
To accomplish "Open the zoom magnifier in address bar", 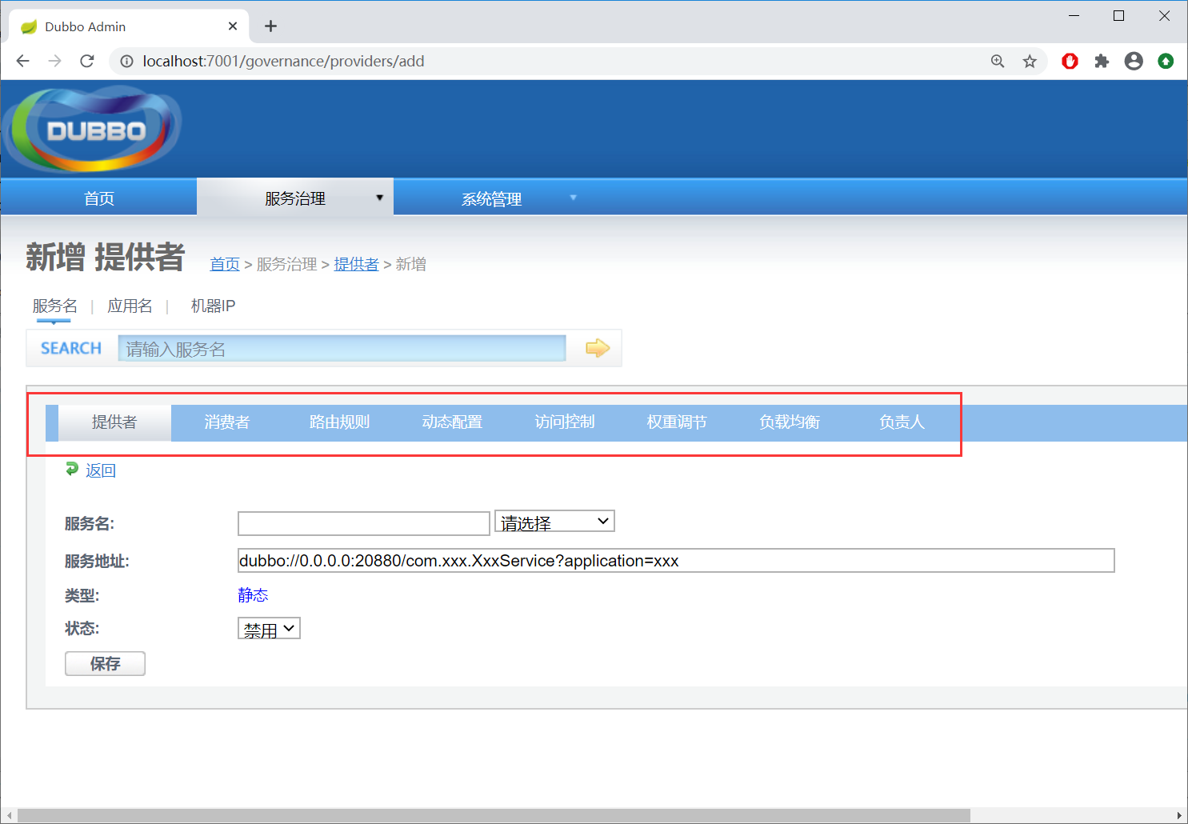I will click(x=998, y=61).
